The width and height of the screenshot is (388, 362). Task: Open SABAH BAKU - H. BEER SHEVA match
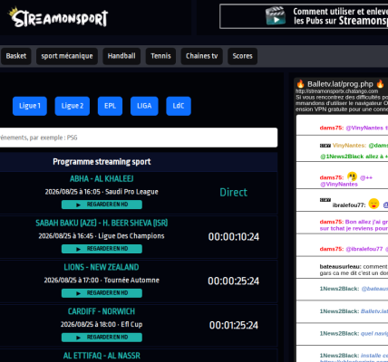pos(102,223)
